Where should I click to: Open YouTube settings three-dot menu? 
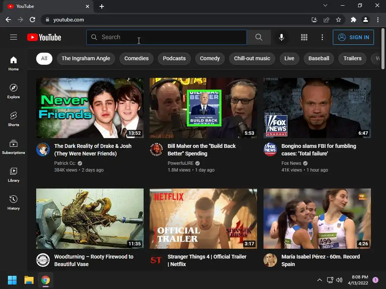point(322,37)
